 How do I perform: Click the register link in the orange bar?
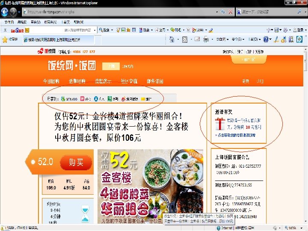coord(260,81)
